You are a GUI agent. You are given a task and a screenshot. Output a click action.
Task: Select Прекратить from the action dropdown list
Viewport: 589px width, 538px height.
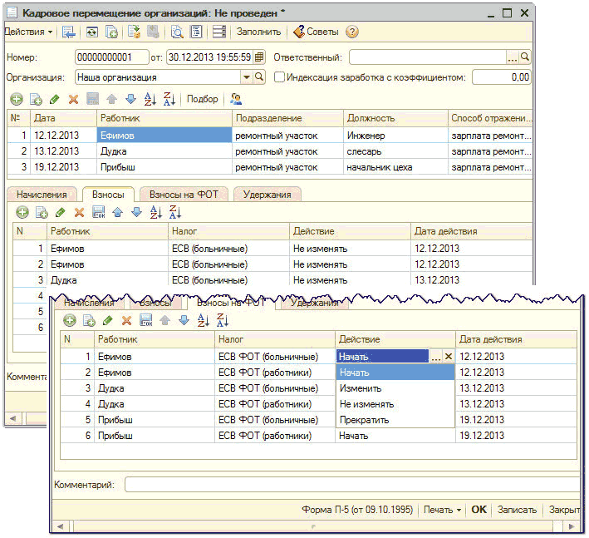point(364,420)
